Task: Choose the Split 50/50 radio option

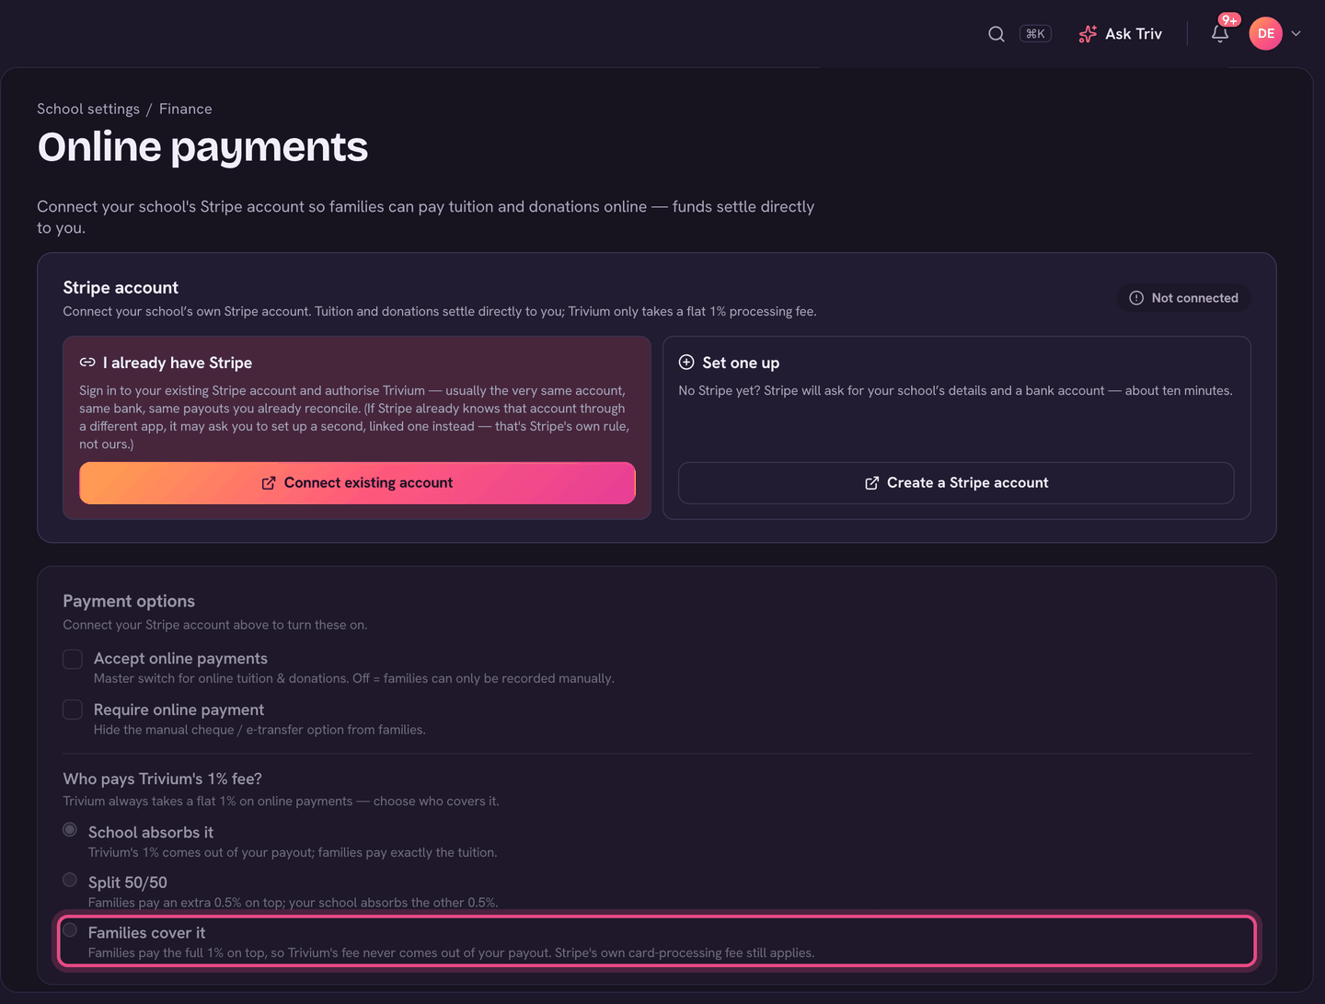Action: (70, 881)
